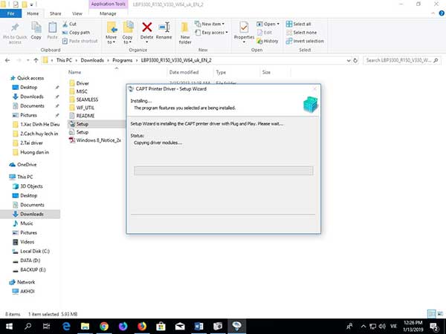Open the address bar history chevron
The width and height of the screenshot is (446, 334).
tap(349, 60)
